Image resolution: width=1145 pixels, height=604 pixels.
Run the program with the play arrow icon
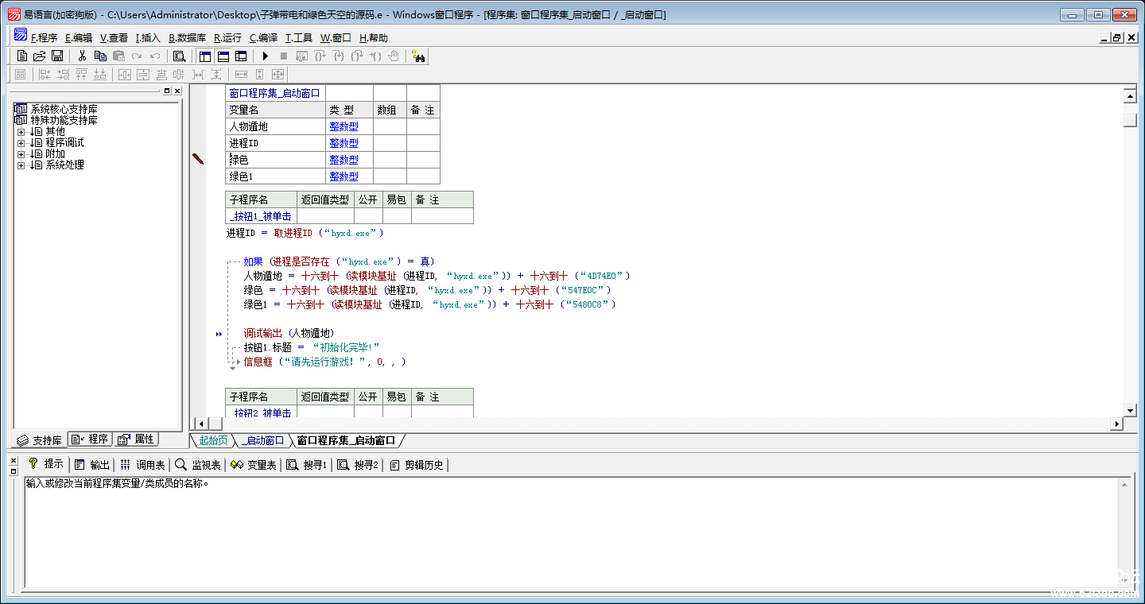tap(266, 56)
